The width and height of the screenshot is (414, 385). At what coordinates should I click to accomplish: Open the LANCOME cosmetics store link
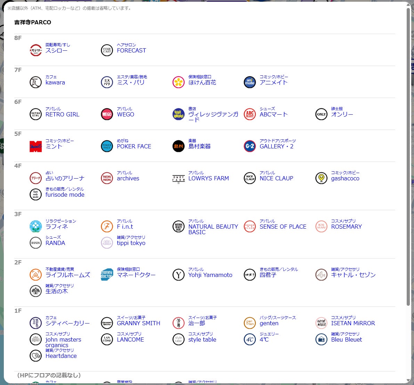click(130, 339)
